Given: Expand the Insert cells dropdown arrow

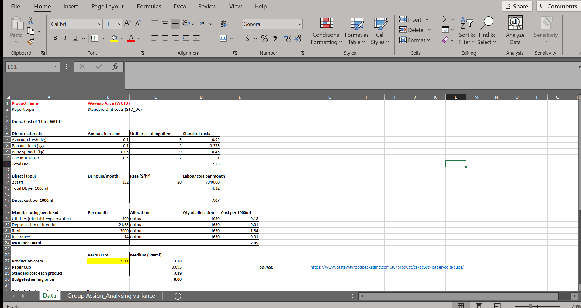Looking at the screenshot, I should [427, 20].
